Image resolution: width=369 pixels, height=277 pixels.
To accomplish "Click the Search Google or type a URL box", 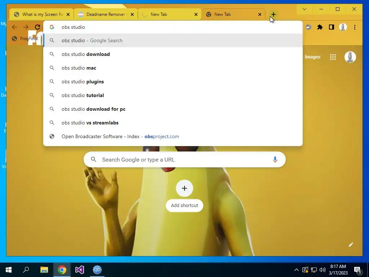I will [184, 159].
